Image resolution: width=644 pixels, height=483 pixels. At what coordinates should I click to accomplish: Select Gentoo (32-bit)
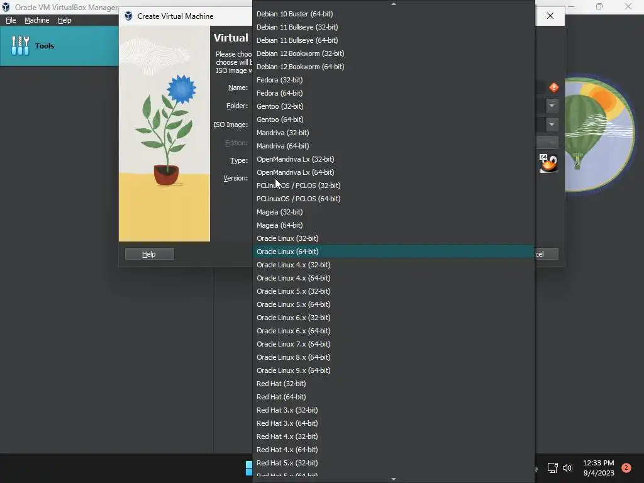(x=394, y=106)
